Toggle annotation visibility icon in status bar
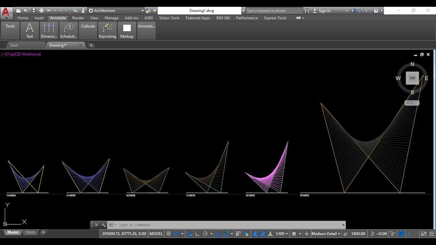The height and width of the screenshot is (245, 436). coord(255,234)
